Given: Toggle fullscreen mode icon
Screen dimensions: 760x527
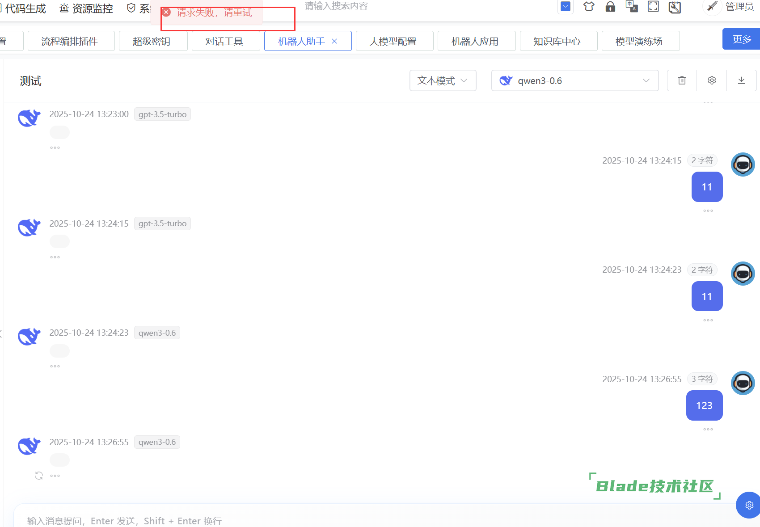Looking at the screenshot, I should (x=653, y=7).
